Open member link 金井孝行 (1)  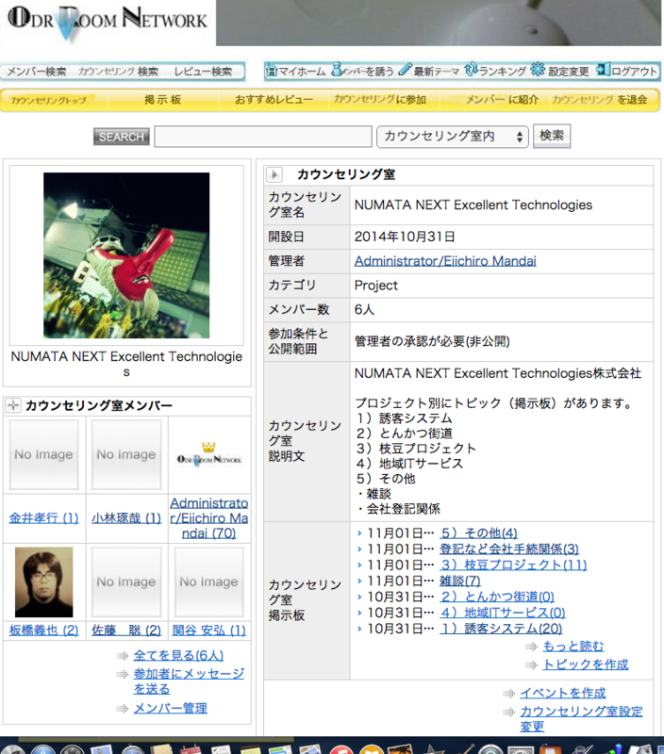coord(43,517)
